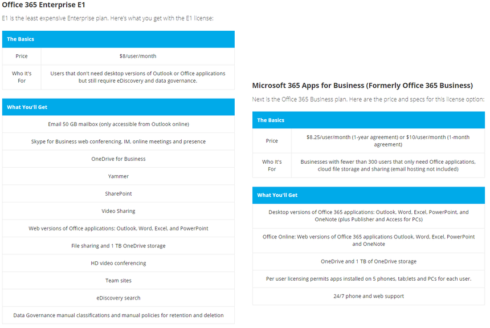Click the Microsoft 365 Apps for Business heading
The width and height of the screenshot is (490, 328).
[362, 86]
